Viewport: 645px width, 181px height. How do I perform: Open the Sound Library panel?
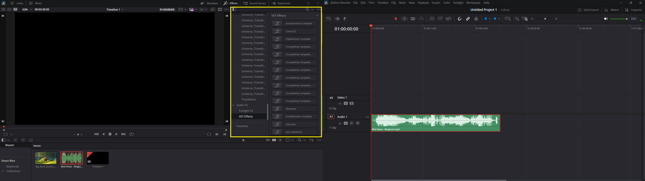(254, 3)
